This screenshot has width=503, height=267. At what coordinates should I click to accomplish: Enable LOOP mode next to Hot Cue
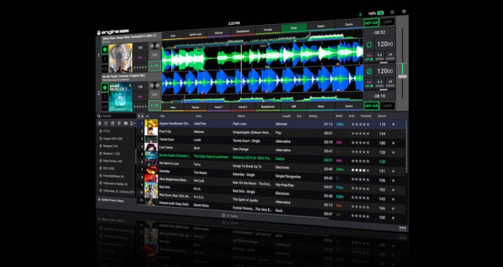(387, 22)
